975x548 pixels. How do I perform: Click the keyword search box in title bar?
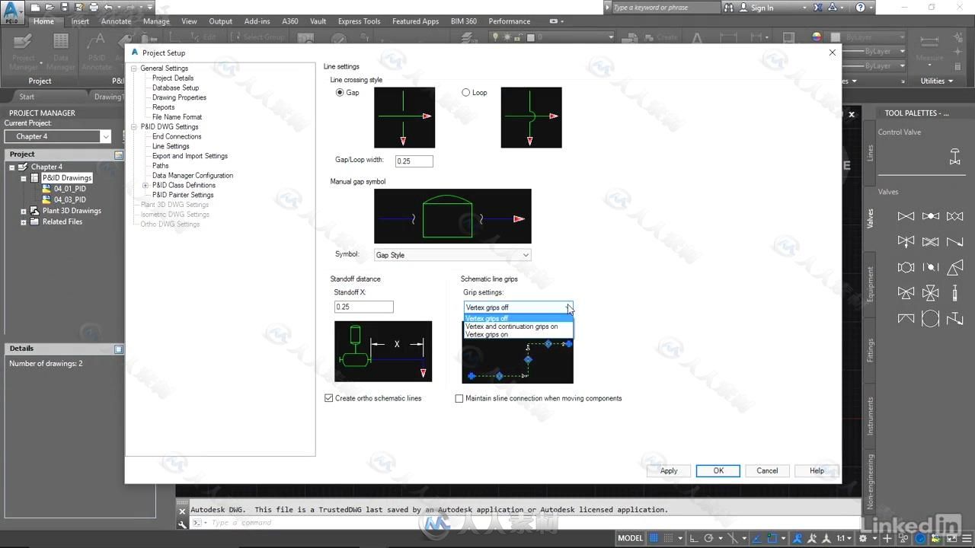[x=665, y=8]
